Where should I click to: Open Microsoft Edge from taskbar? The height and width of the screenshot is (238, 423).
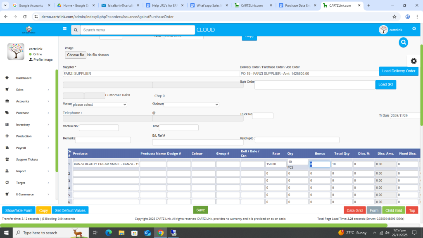click(x=109, y=233)
